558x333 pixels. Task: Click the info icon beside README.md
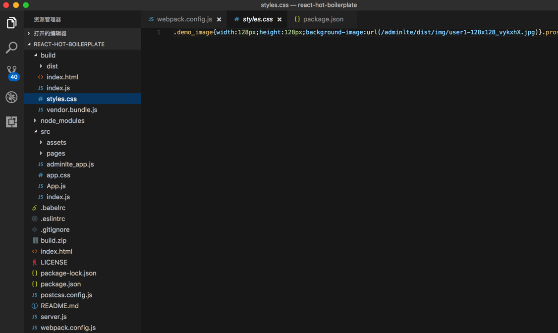[35, 306]
